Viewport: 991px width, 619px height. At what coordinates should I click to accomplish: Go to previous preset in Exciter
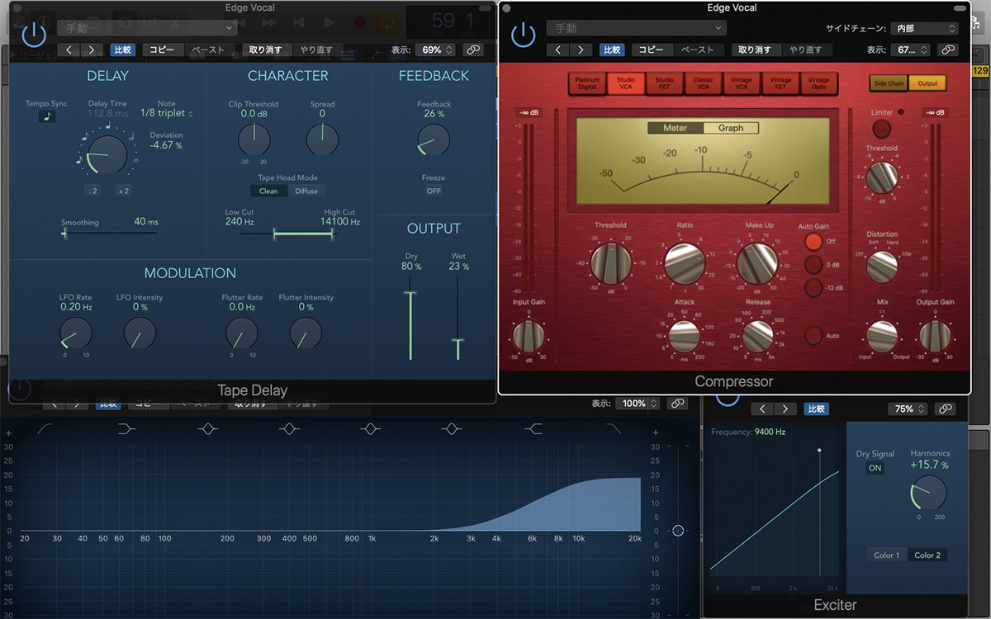(x=763, y=409)
